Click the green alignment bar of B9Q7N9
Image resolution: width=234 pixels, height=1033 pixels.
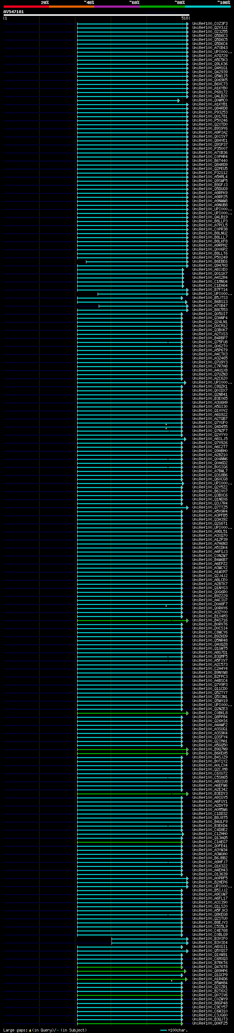coord(133,749)
